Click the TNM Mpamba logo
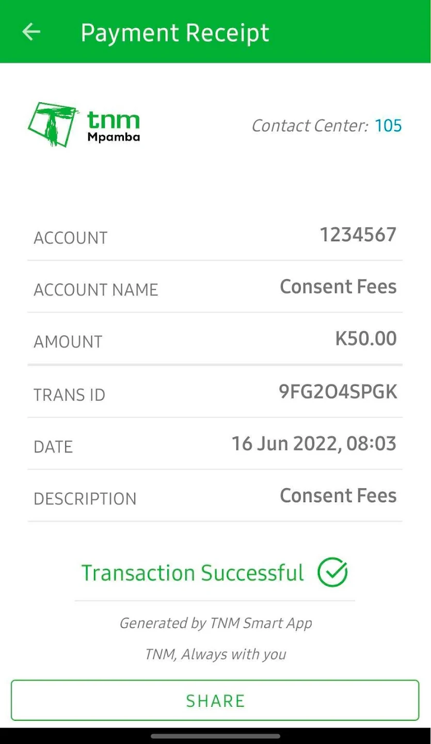Image resolution: width=431 pixels, height=744 pixels. [84, 125]
